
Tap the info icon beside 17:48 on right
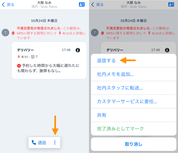[167, 50]
